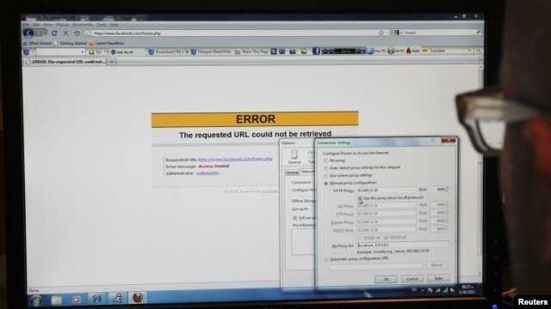Viewport: 551px width, 309px height.
Task: Go to the Home page icon
Action: pos(77,33)
